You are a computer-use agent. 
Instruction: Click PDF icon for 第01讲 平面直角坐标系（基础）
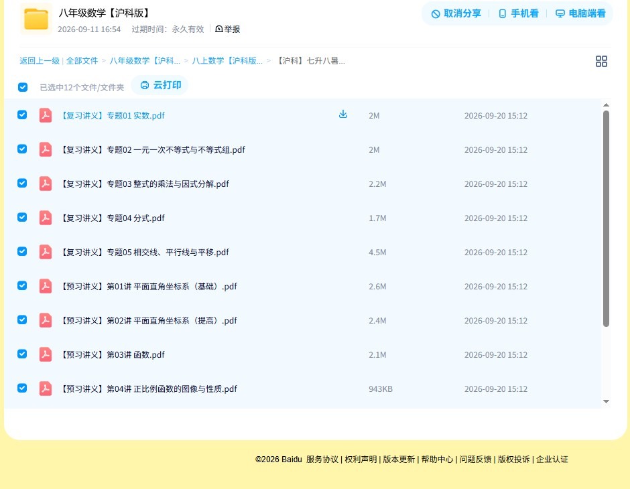(x=46, y=286)
